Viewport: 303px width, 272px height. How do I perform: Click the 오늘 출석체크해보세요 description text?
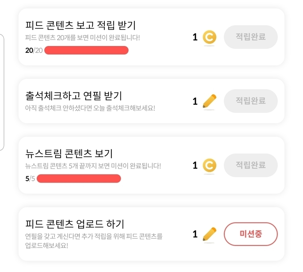(90, 108)
